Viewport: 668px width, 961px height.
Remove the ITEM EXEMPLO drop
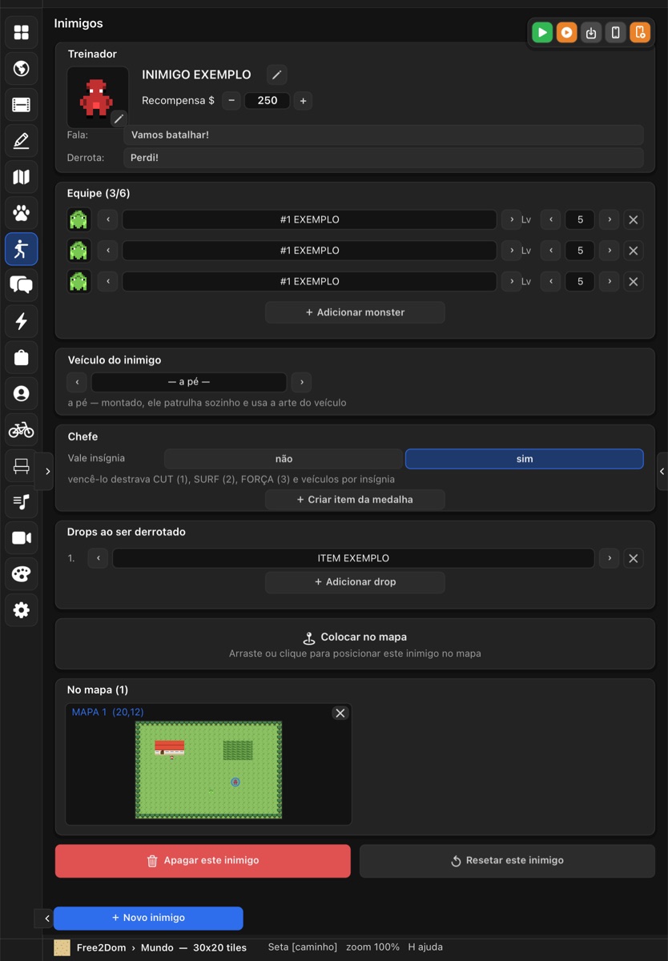point(634,558)
